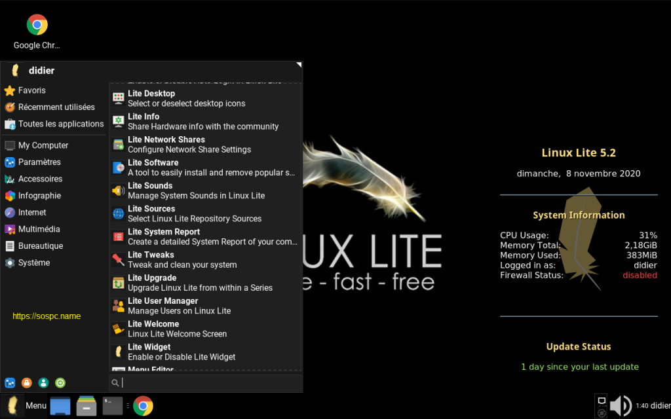Click the feather Menu button in taskbar
Screen dimensions: 671x419
coord(24,405)
